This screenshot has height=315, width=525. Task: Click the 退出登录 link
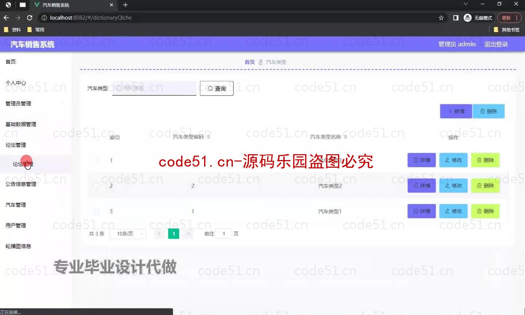pyautogui.click(x=496, y=44)
